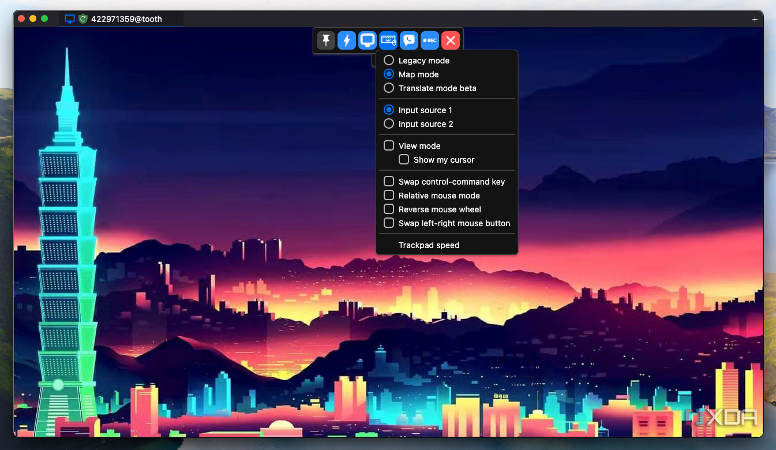Start recording with the REC button
This screenshot has width=776, height=450.
coord(430,40)
